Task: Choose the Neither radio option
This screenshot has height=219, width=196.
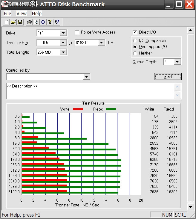Action: click(135, 53)
